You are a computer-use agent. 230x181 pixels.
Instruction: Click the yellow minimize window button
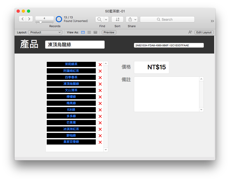(x=23, y=11)
